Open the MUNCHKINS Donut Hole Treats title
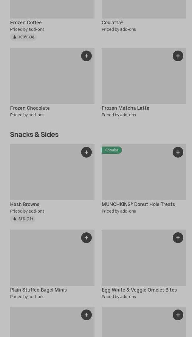This screenshot has width=192, height=337. click(138, 204)
